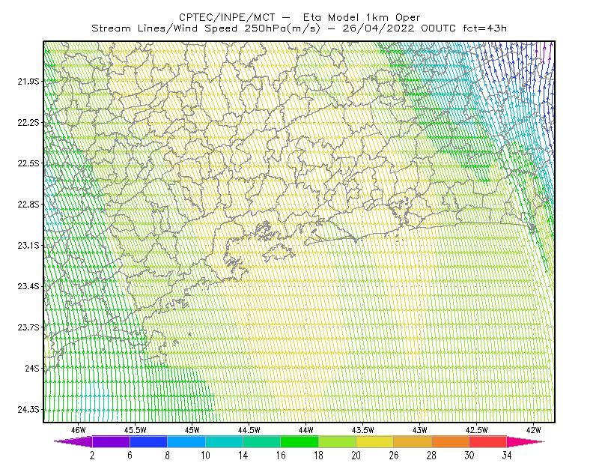The height and width of the screenshot is (463, 599).
Task: Click the cyan 10-14 legend swatch
Action: click(224, 441)
